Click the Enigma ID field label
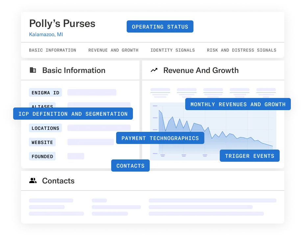The image size is (304, 238). tap(45, 93)
